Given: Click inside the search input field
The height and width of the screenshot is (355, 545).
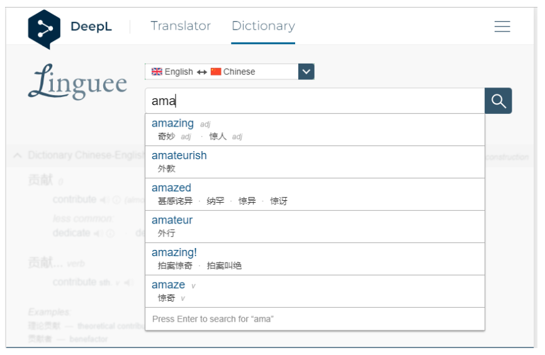Looking at the screenshot, I should pyautogui.click(x=315, y=101).
